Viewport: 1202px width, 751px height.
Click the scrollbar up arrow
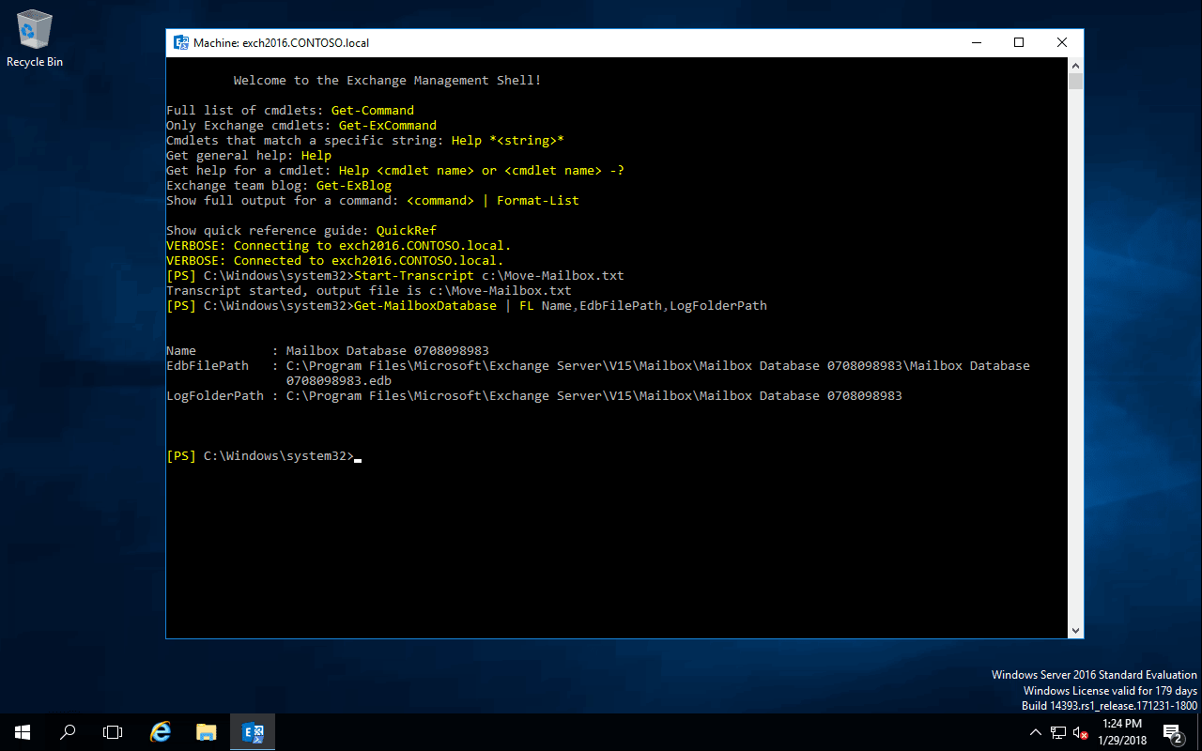pos(1076,65)
